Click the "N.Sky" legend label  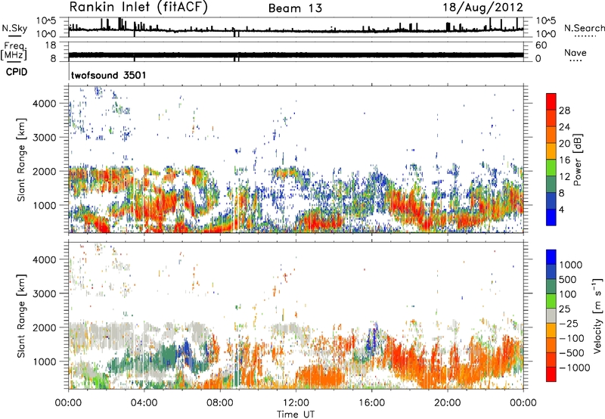[14, 28]
